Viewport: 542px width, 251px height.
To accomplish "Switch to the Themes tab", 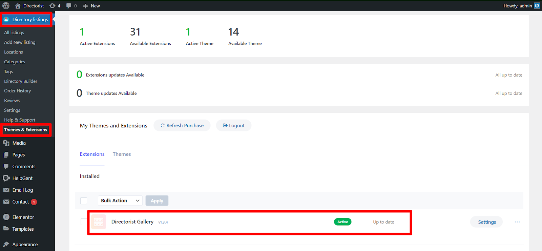I will tap(122, 154).
